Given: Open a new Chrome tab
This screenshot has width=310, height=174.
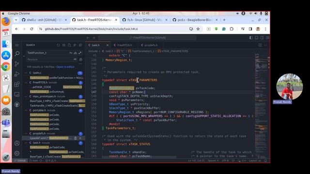Looking at the screenshot, I should 224,20.
